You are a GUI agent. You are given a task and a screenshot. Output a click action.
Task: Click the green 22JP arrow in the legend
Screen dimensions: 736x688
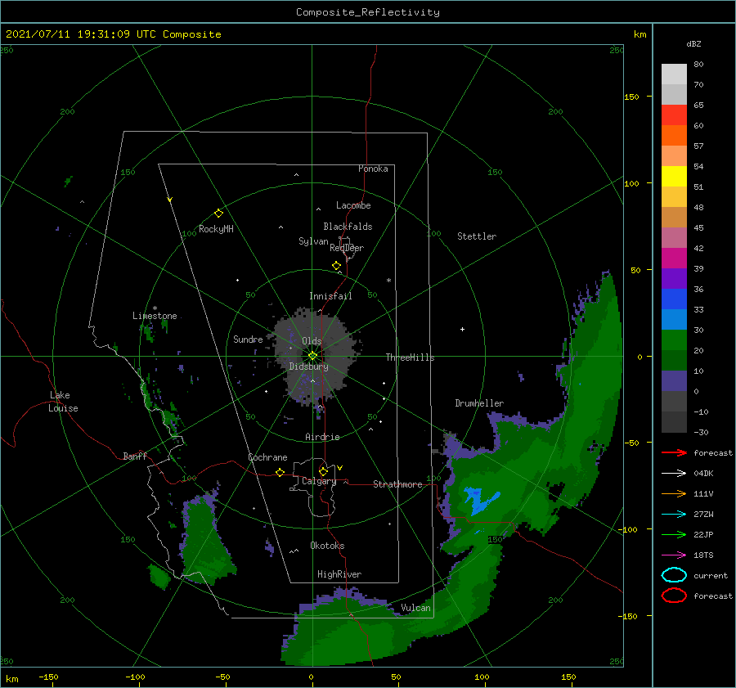pyautogui.click(x=674, y=534)
